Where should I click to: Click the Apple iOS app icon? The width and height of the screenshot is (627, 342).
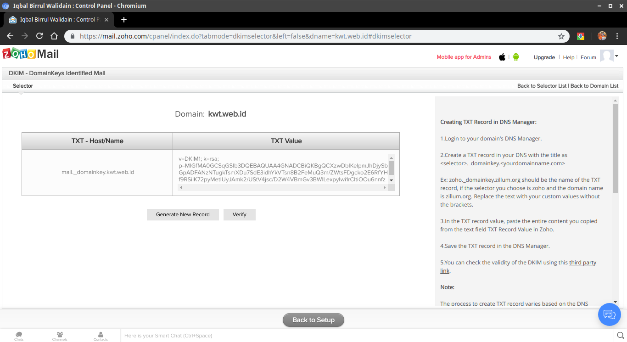click(x=502, y=57)
